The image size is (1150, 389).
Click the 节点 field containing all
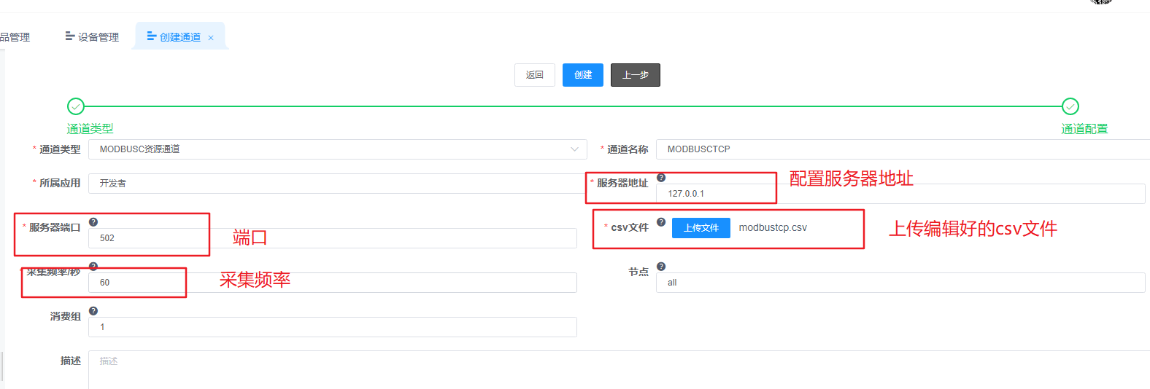pos(900,283)
